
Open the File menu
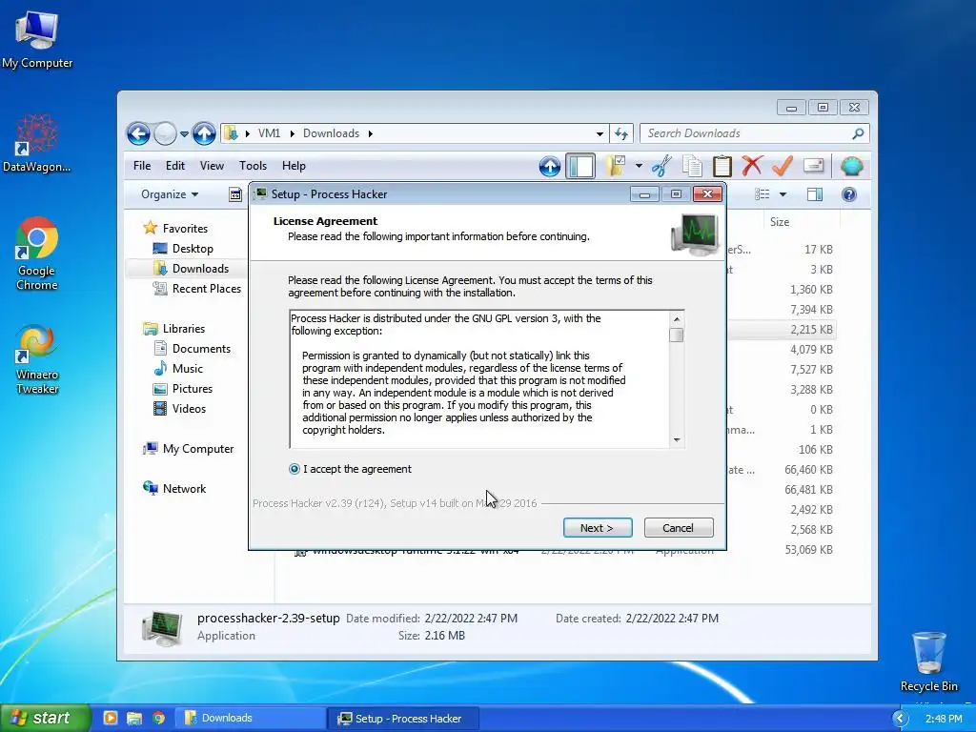tap(142, 166)
